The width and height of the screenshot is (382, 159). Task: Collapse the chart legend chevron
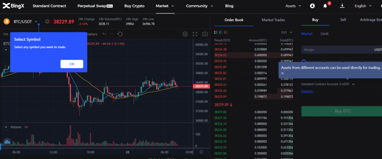coord(6,50)
